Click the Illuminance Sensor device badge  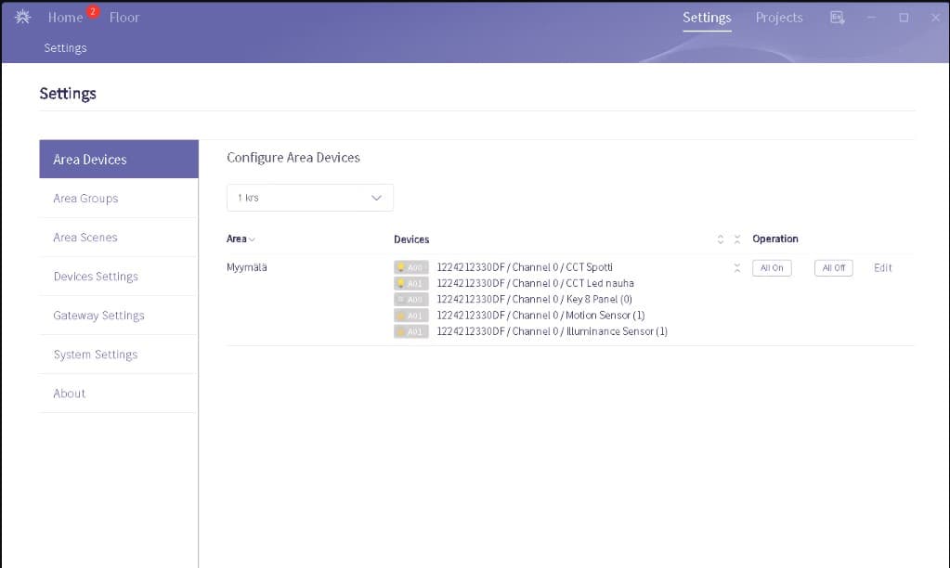(410, 331)
